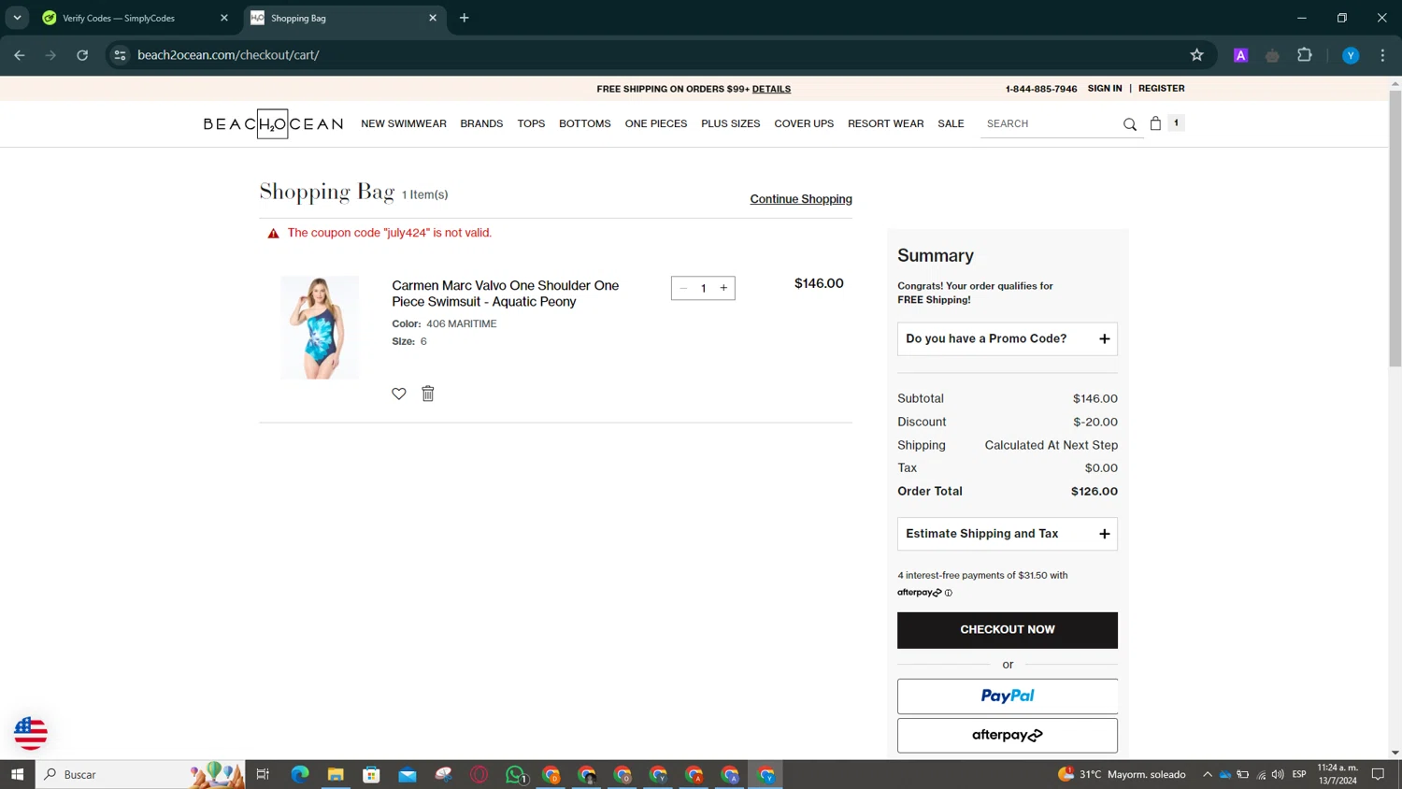
Task: Click the SIGN IN link
Action: pyautogui.click(x=1105, y=88)
